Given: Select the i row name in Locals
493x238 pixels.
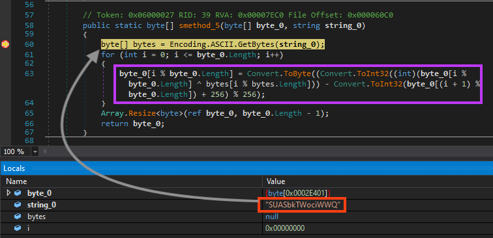Looking at the screenshot, I should (x=29, y=228).
